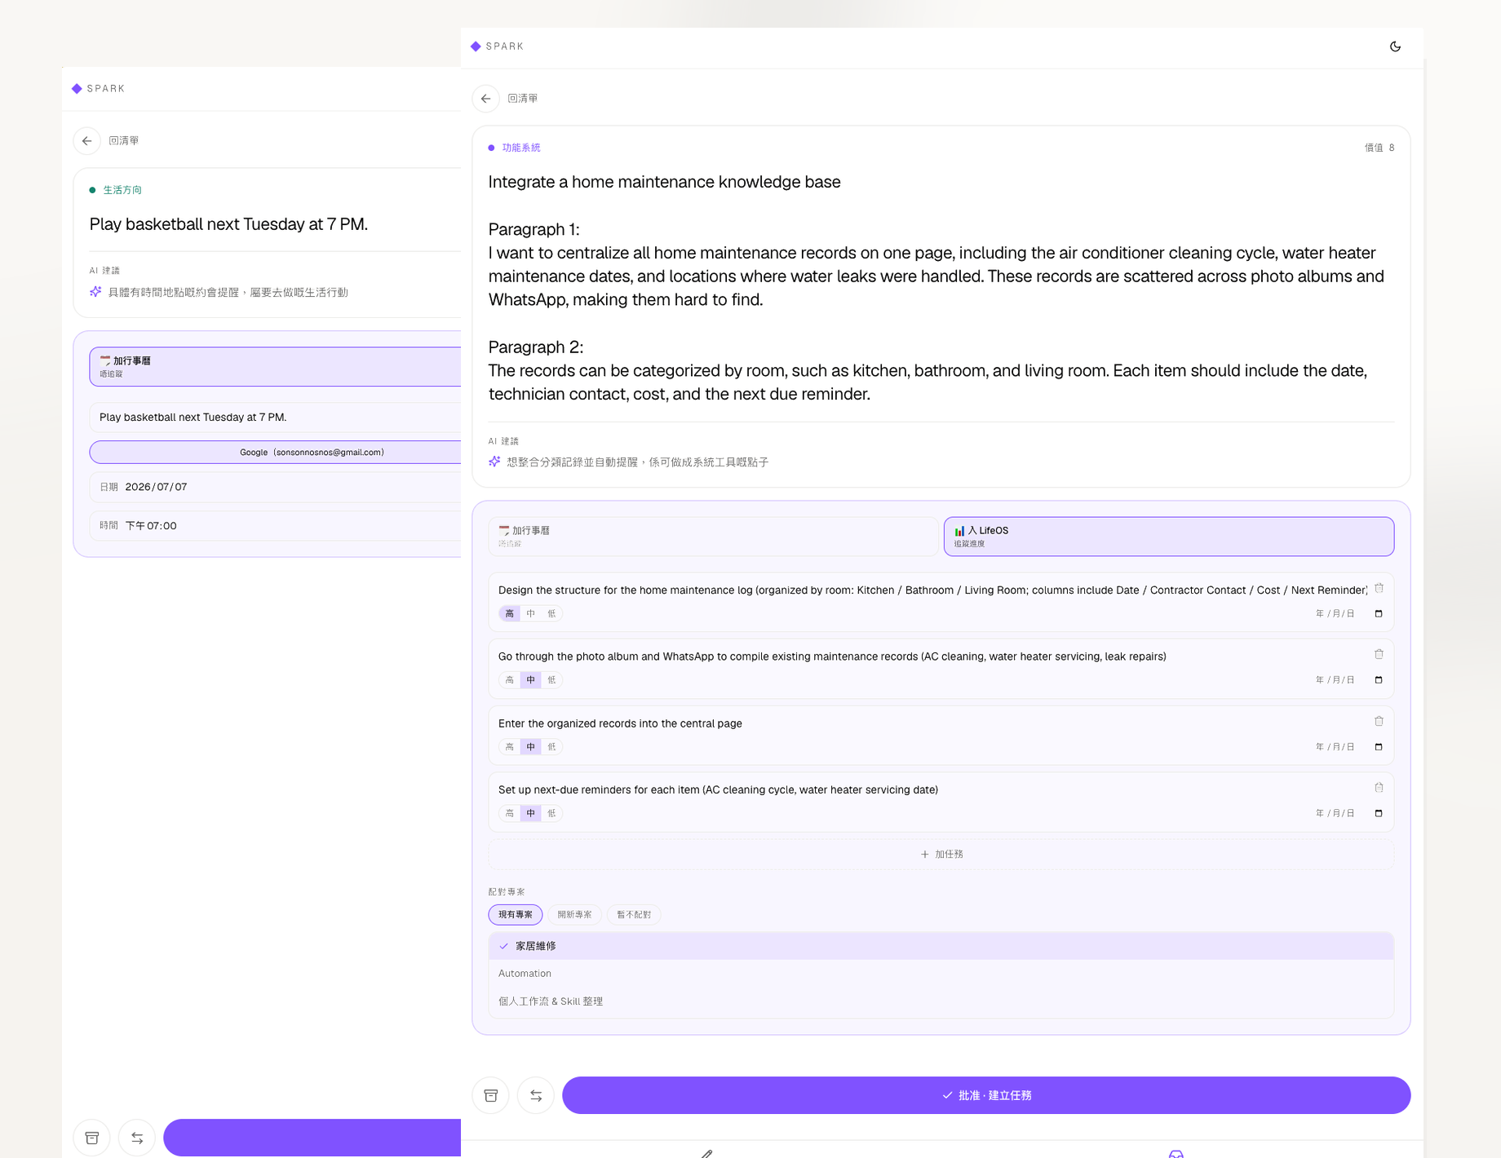Open calendar picker for 'Set up next-due reminders' task

[x=1379, y=814]
